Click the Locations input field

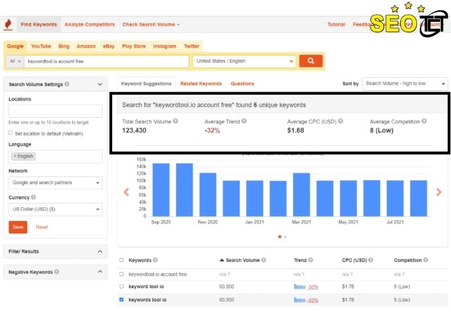[x=55, y=111]
